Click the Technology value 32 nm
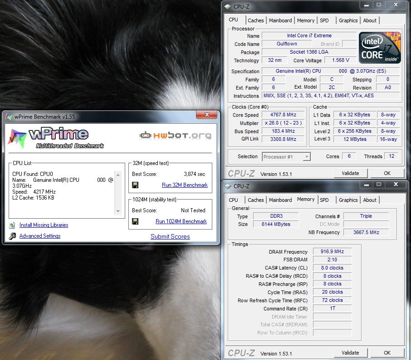Viewport: 411px width, 360px height. (x=275, y=60)
